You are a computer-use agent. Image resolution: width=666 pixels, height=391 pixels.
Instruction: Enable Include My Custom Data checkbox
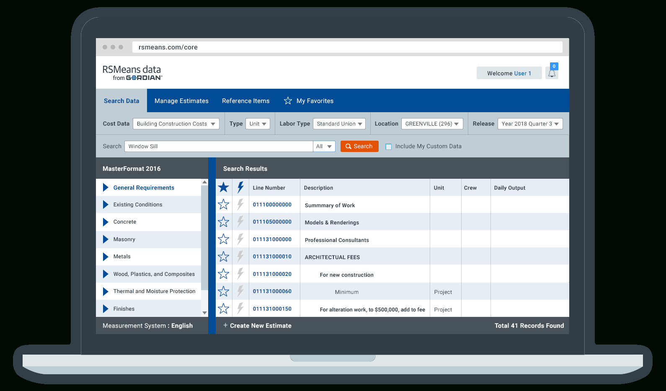tap(389, 147)
